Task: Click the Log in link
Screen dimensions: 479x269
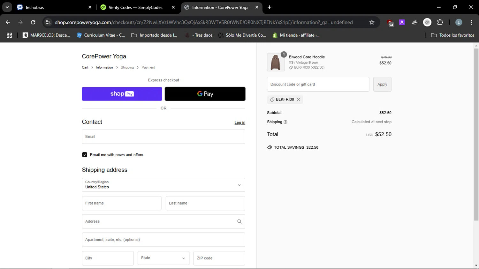Action: 240,123
